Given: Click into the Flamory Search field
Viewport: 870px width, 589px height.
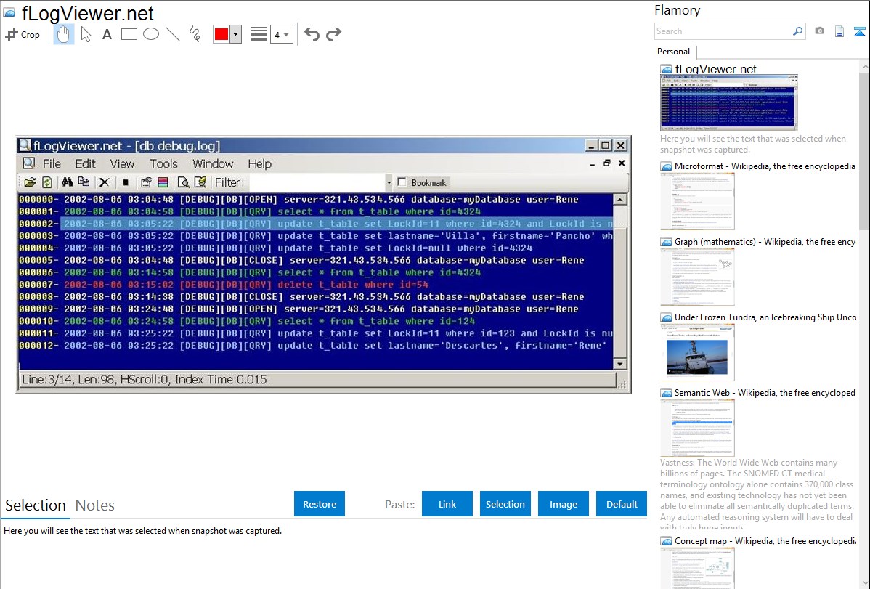Looking at the screenshot, I should [723, 31].
